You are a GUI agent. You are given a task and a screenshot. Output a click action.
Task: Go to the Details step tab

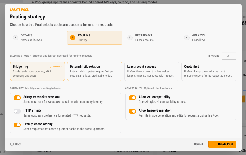pyautogui.click(x=37, y=38)
